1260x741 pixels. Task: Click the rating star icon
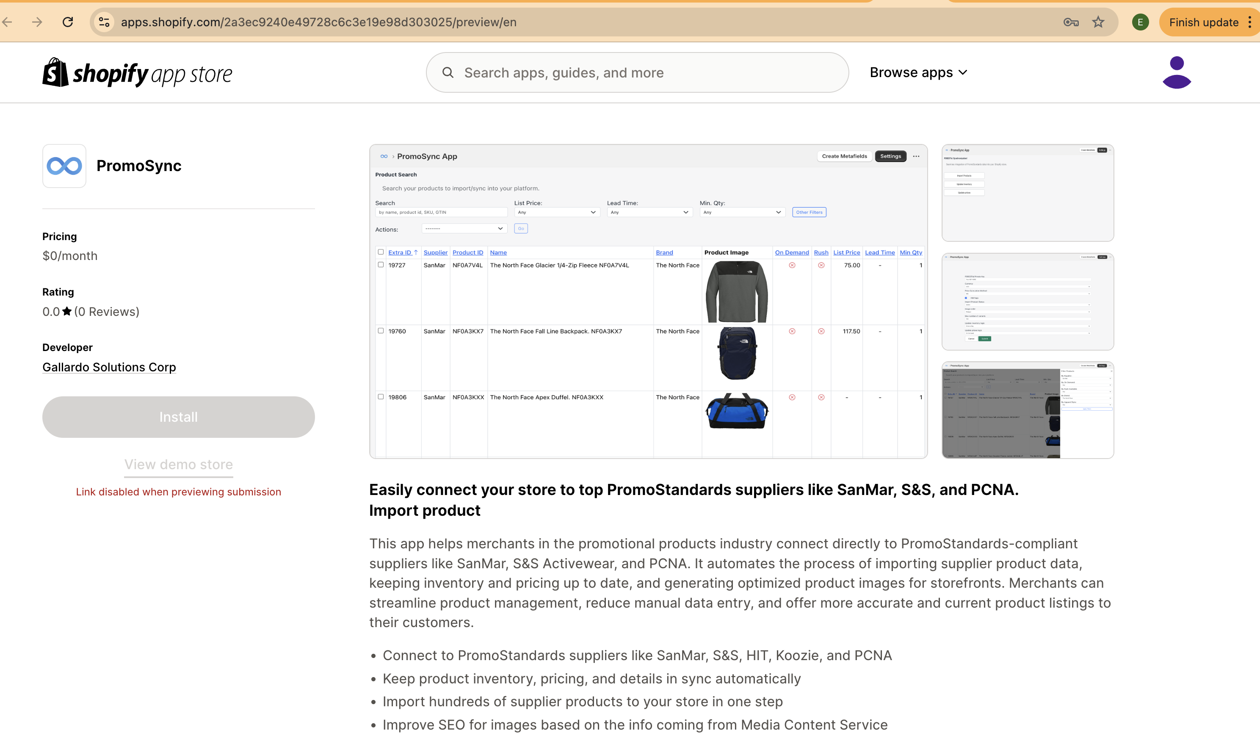click(x=67, y=312)
